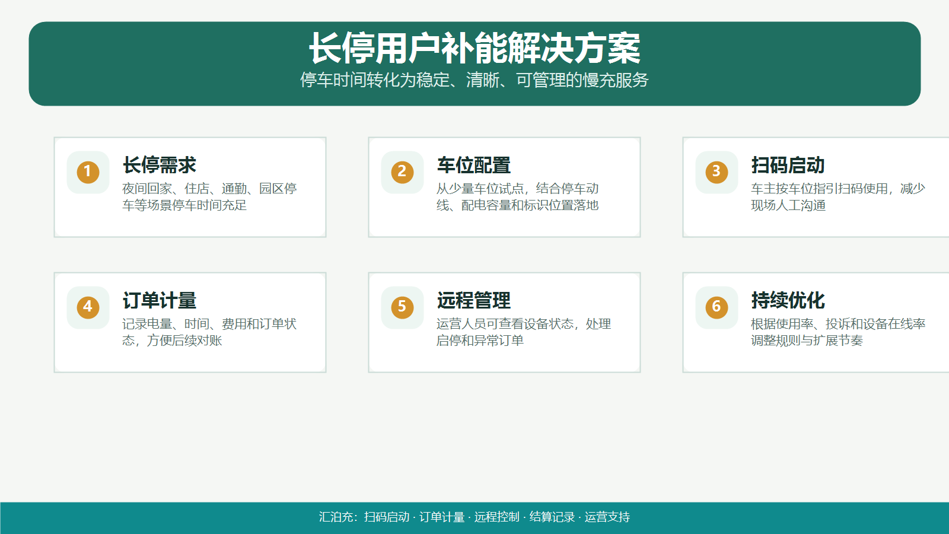Select description starting 从少量车位试点
This screenshot has width=949, height=534.
518,197
